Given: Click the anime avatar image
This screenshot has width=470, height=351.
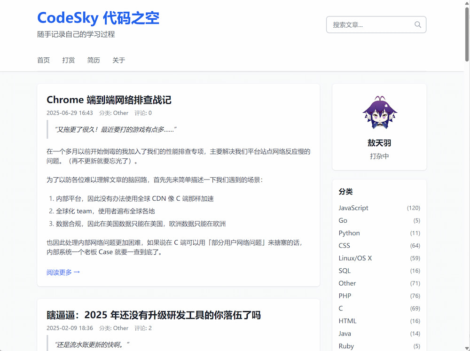Looking at the screenshot, I should (x=379, y=113).
